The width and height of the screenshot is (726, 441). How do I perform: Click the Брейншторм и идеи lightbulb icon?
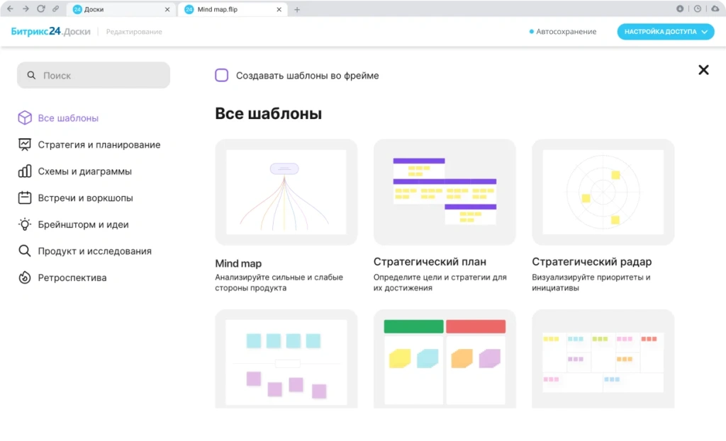[x=25, y=224]
